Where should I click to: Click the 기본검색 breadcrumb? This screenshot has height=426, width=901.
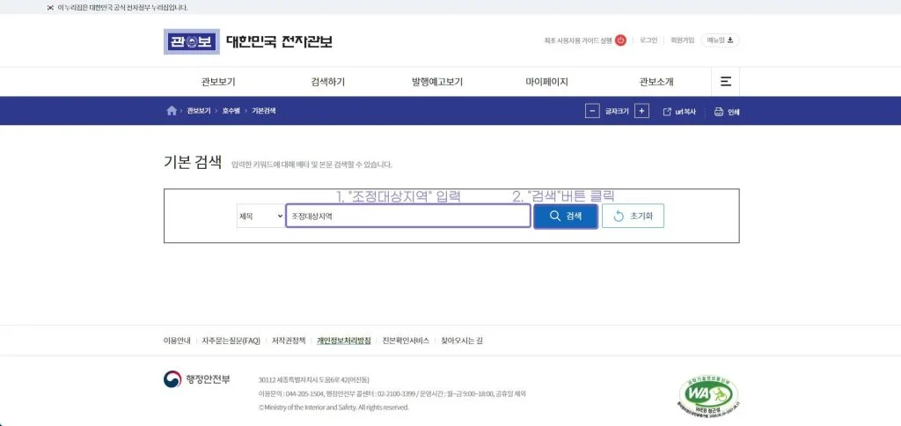point(264,111)
